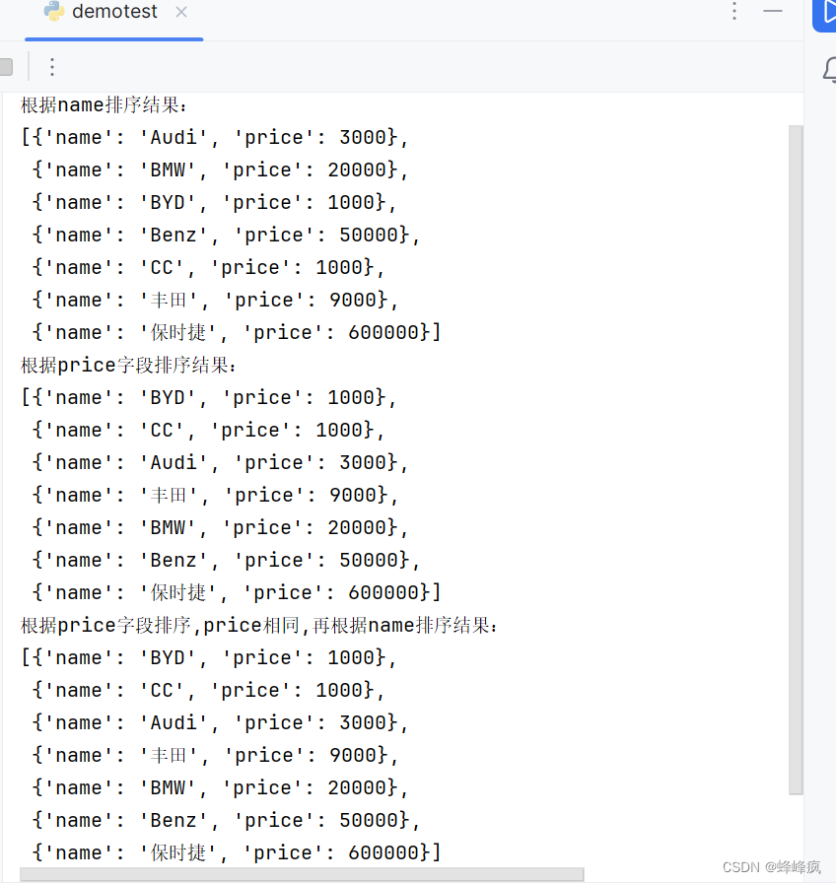Viewport: 836px width, 883px height.
Task: Click the 'BMW' line in the second price-sorted list
Action: (220, 528)
